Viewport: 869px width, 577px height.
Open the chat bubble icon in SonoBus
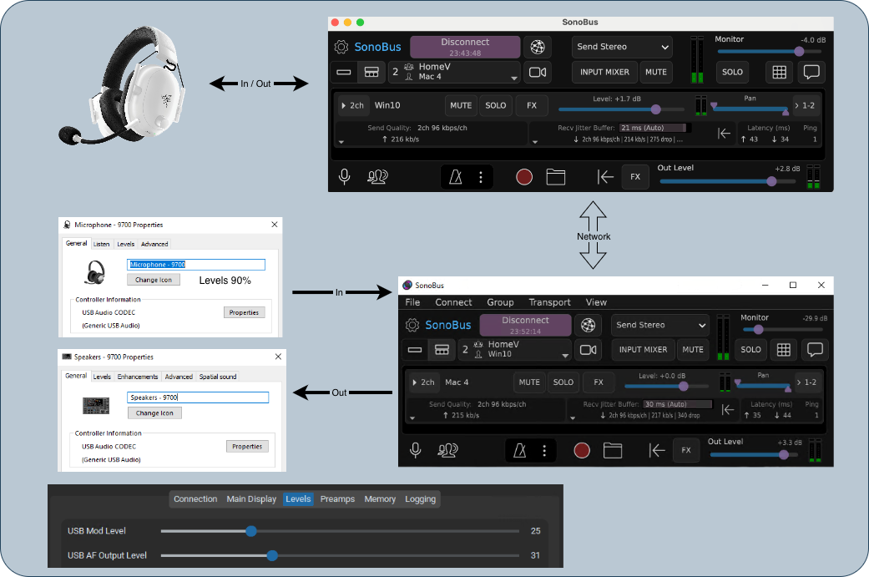(x=812, y=72)
